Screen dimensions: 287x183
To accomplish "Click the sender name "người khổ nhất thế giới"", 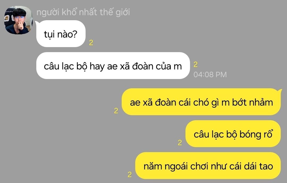I will [83, 13].
